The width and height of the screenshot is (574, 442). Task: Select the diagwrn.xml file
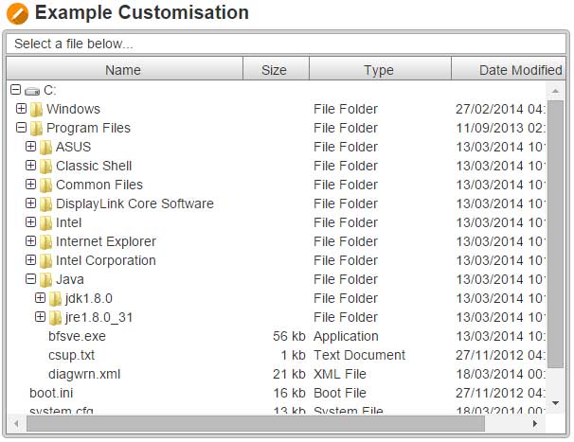(x=84, y=374)
